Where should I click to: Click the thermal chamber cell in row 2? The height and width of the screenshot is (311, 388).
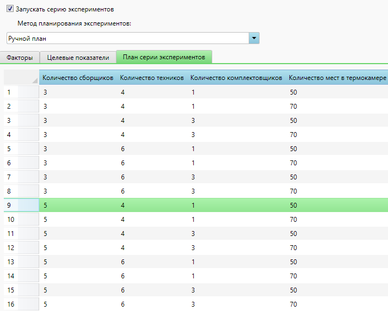click(337, 106)
